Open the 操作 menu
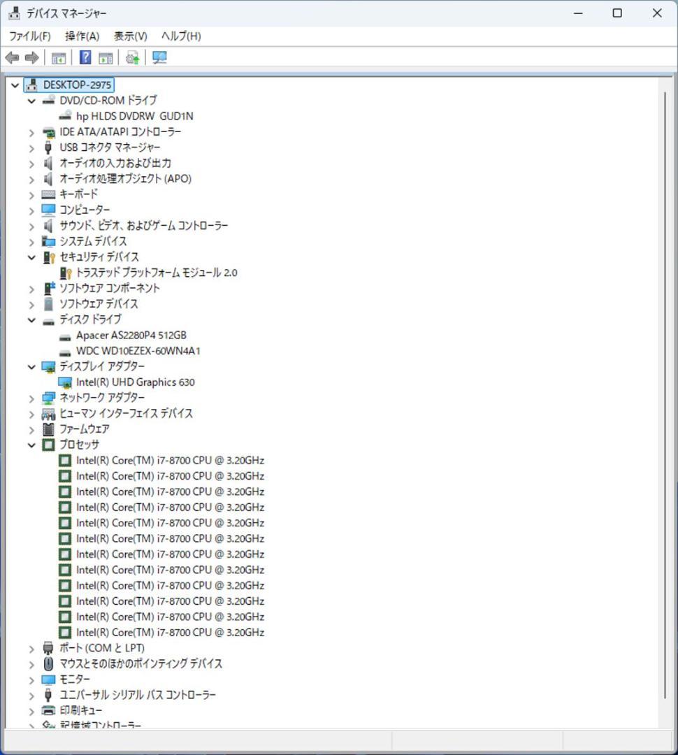Image resolution: width=678 pixels, height=755 pixels. tap(81, 36)
